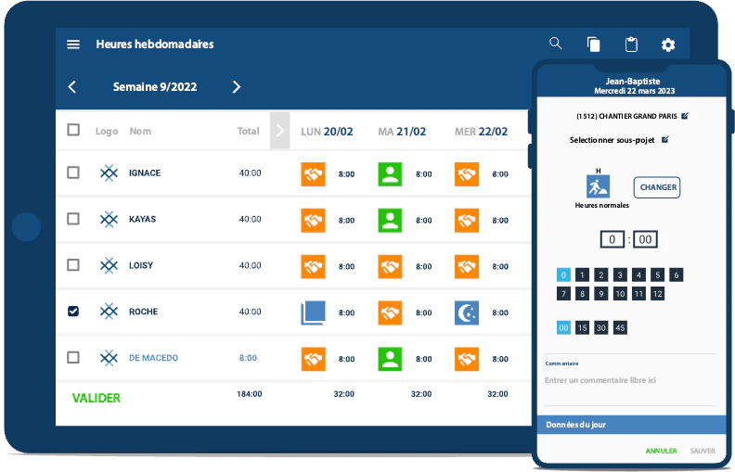
Task: Select hour 8 in phone keypad
Action: pos(582,294)
